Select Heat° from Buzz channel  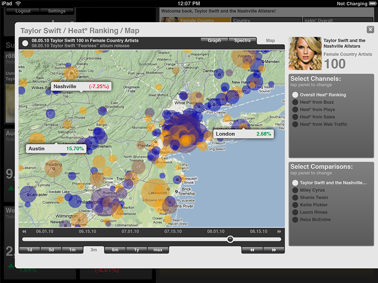[x=313, y=102]
